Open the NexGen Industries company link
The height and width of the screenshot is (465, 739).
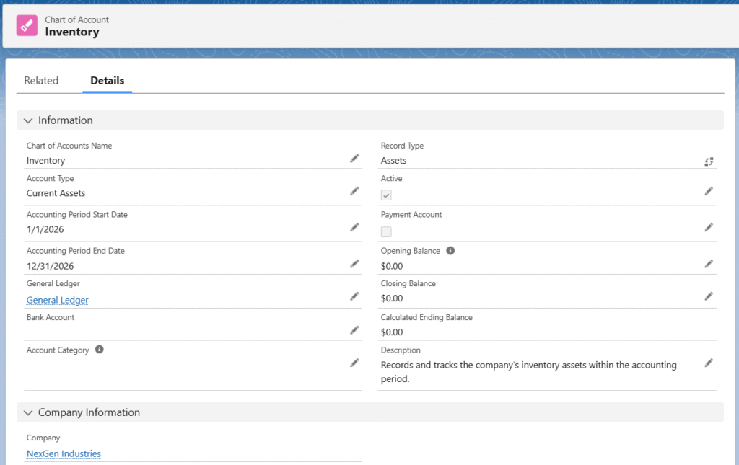pos(64,453)
